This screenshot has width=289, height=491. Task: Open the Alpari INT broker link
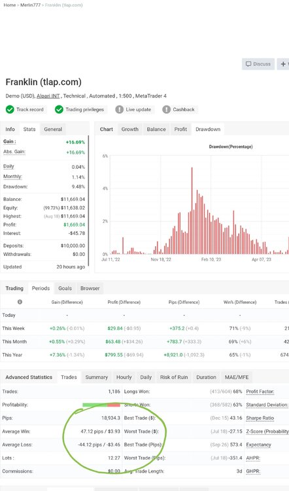(48, 96)
